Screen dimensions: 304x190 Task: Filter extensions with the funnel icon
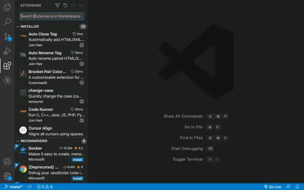pos(57,6)
